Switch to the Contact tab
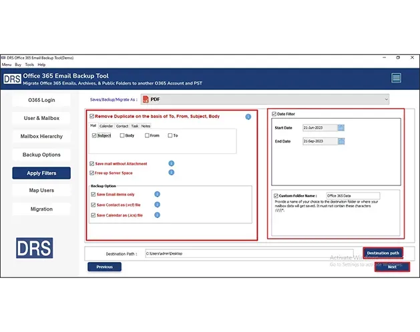 pos(122,126)
